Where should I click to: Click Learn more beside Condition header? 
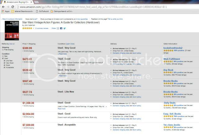coord(70,44)
